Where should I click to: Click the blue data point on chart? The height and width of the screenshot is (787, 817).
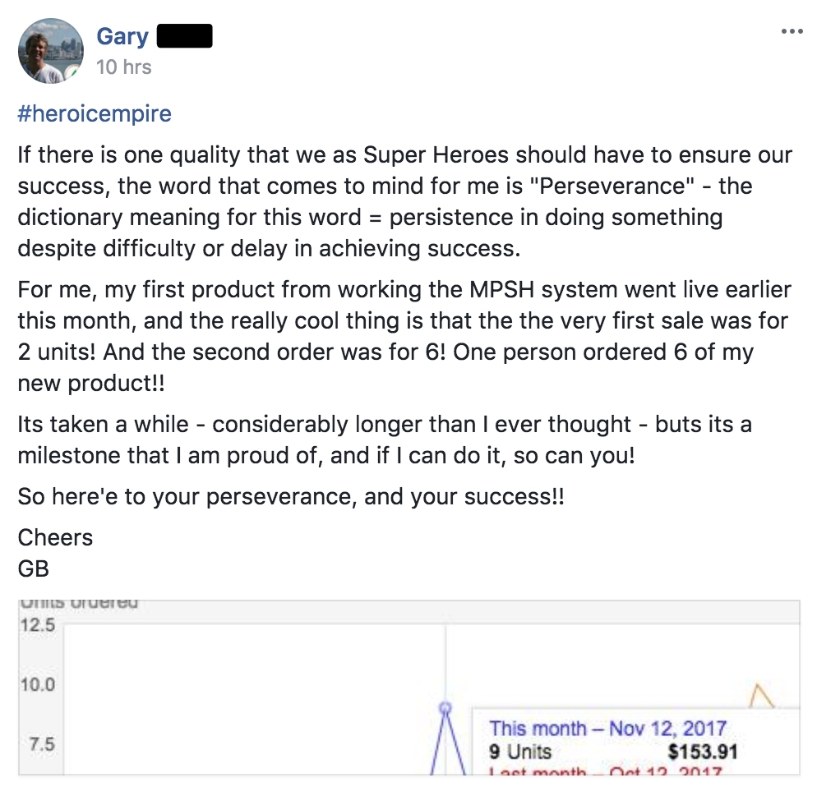point(445,706)
